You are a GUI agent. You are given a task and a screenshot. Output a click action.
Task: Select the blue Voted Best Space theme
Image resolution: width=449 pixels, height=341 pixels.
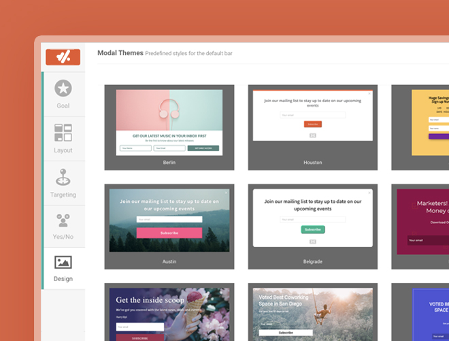420,312
